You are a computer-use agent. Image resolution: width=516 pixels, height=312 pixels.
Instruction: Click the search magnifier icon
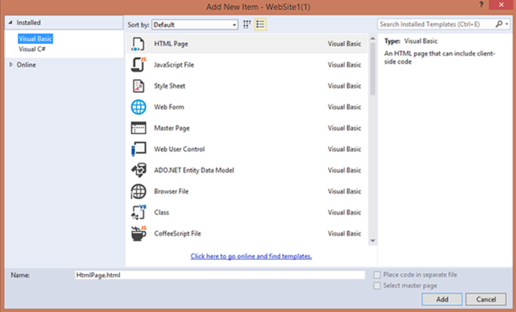click(x=499, y=24)
